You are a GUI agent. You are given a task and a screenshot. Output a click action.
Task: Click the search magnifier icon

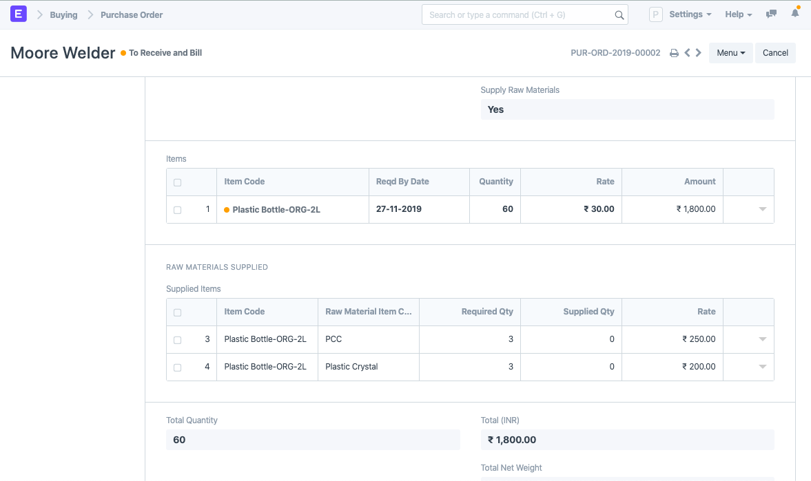[x=619, y=15]
